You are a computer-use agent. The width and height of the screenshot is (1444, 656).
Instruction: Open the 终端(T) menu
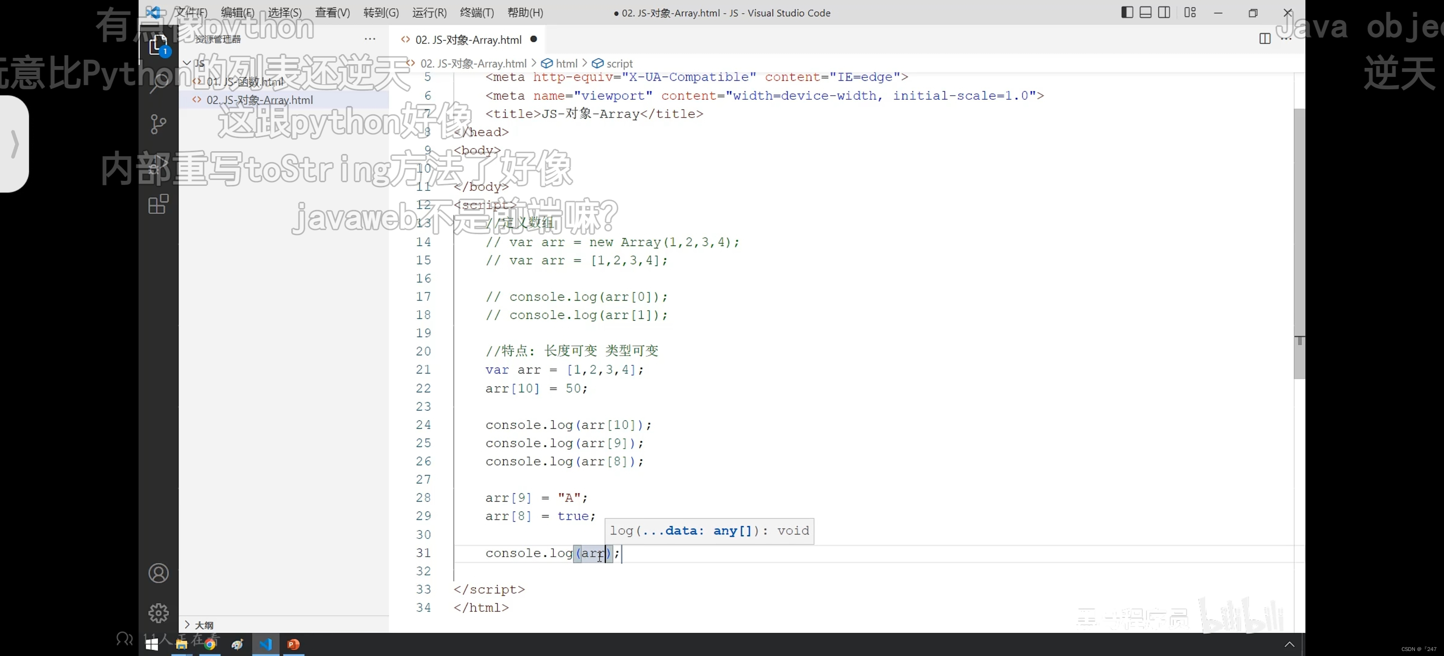click(477, 12)
